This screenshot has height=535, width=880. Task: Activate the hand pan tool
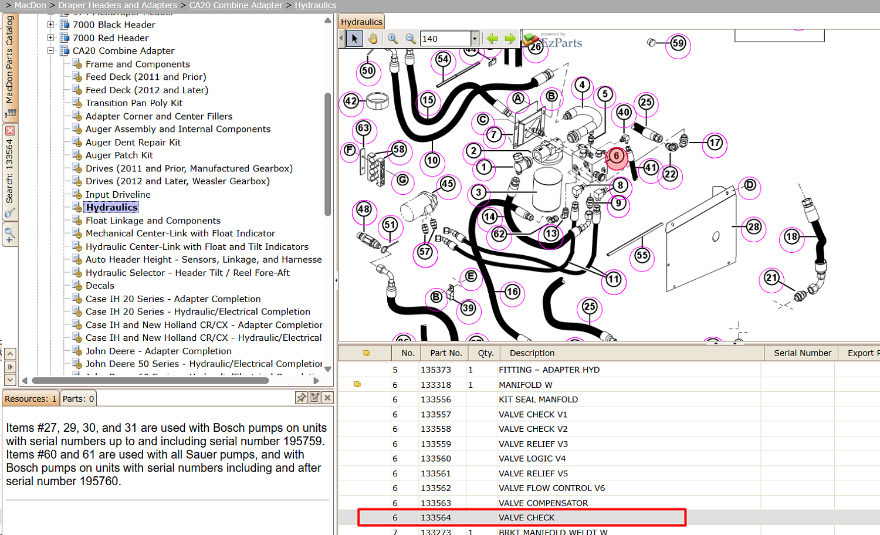point(373,39)
